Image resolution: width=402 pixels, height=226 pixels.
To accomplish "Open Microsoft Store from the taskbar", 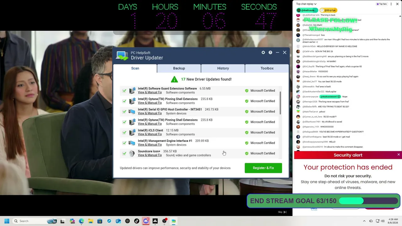I will pyautogui.click(x=100, y=221).
